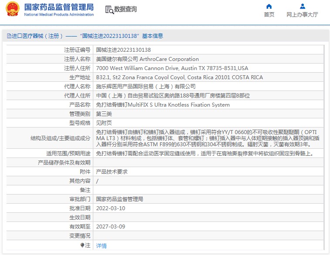Open 网上办事大厅 service hall link

[302, 14]
